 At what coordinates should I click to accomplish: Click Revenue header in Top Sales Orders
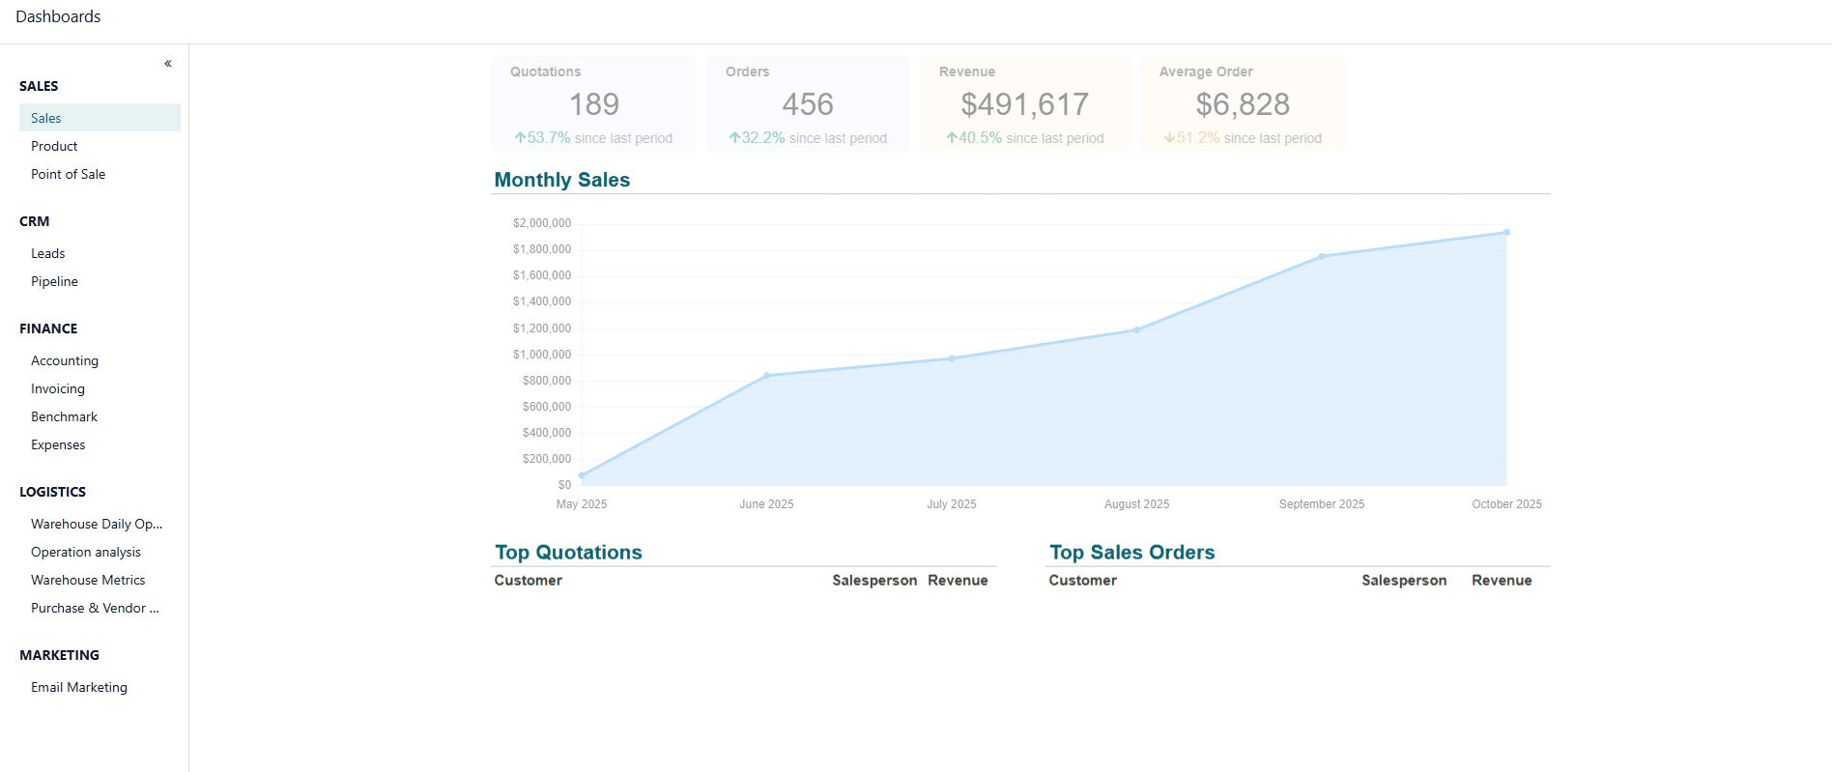point(1502,581)
